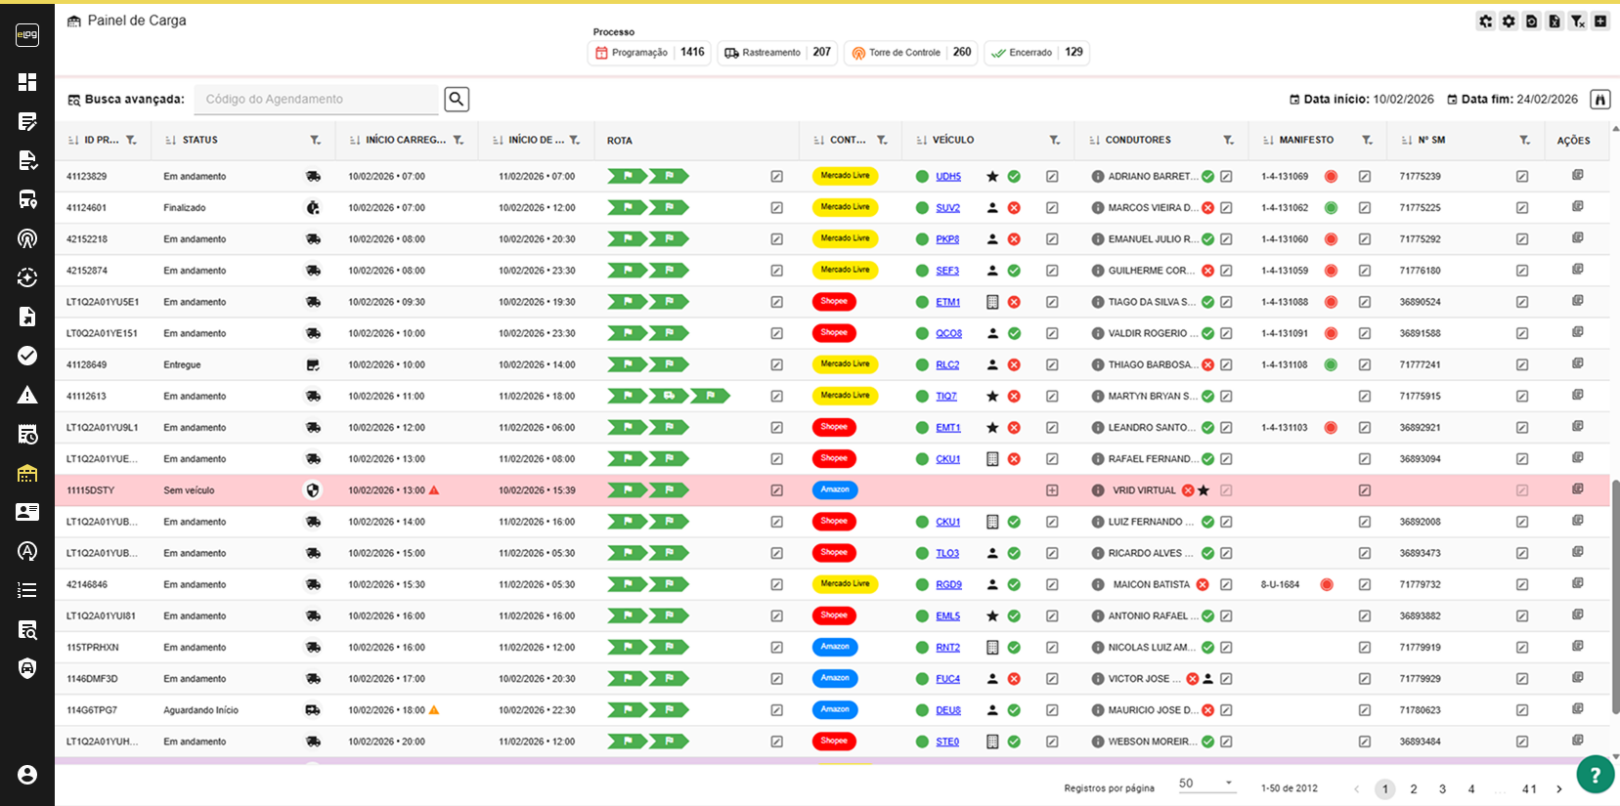Viewport: 1620px width, 806px height.
Task: Toggle route edit checkbox in row 41123829
Action: 776,177
